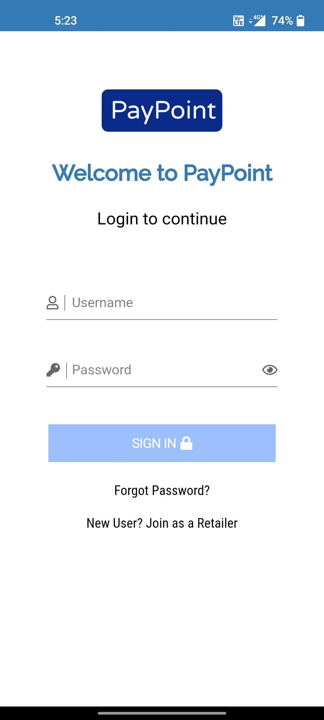Screen dimensions: 324x720
Task: Tap the VoLTE status icon
Action: point(238,21)
